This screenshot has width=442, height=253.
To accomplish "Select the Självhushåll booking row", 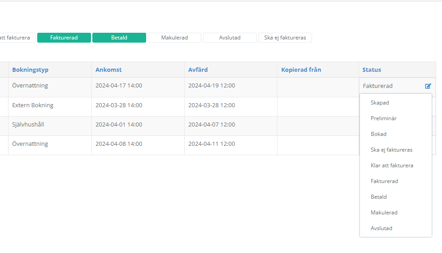I will tap(28, 125).
